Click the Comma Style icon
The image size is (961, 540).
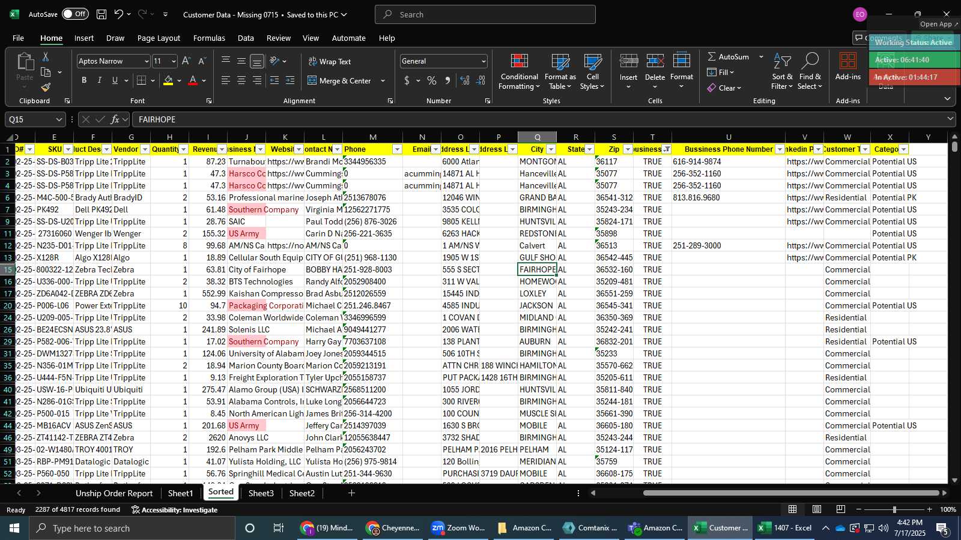coord(447,80)
